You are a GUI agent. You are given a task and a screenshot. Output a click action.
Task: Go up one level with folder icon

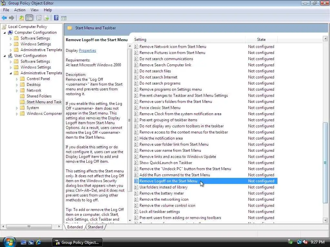tap(22, 18)
